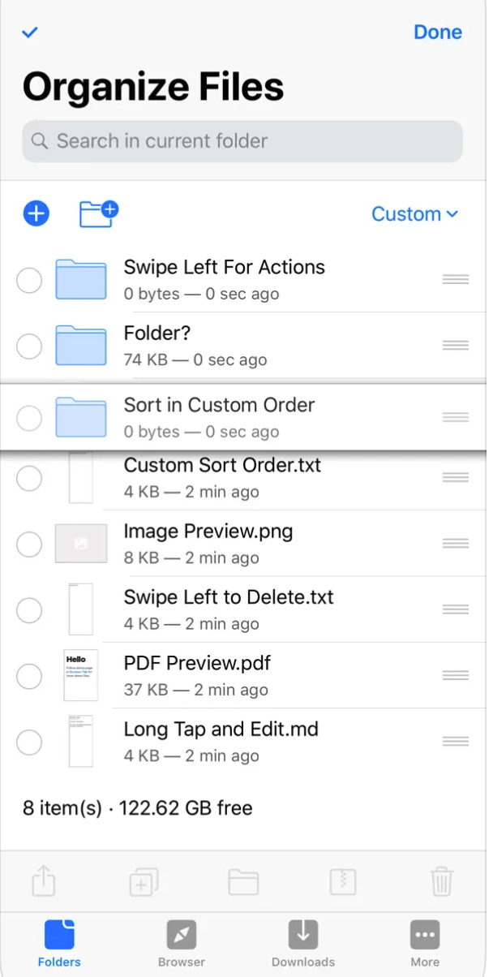Tap the move-to-folder icon in bottom toolbar
This screenshot has height=977, width=493.
coord(243,881)
